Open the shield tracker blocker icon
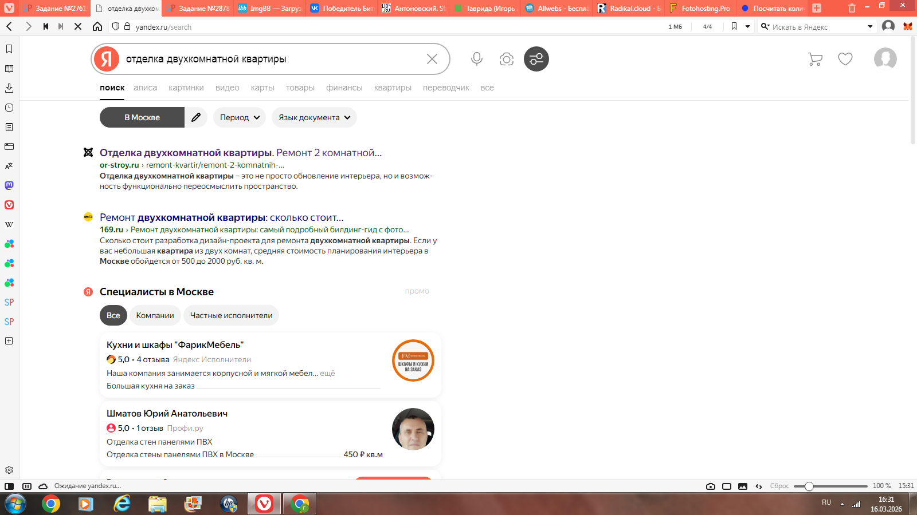Image resolution: width=917 pixels, height=515 pixels. 115,26
